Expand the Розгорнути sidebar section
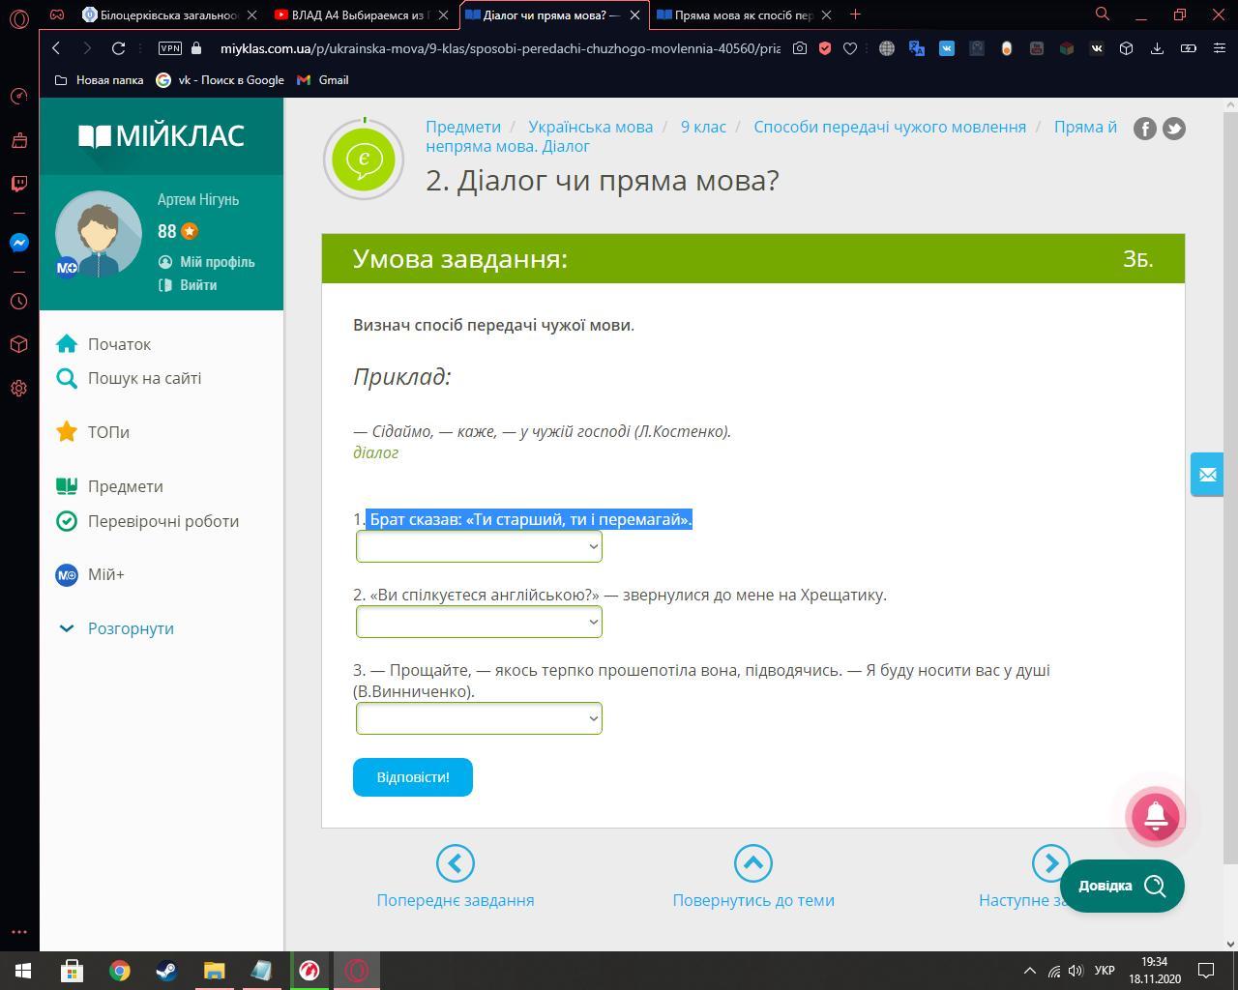 pyautogui.click(x=131, y=628)
